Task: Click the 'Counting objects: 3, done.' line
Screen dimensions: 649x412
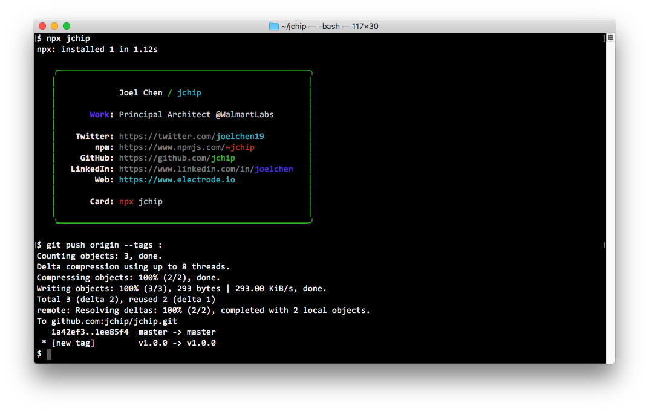Action: (x=99, y=256)
